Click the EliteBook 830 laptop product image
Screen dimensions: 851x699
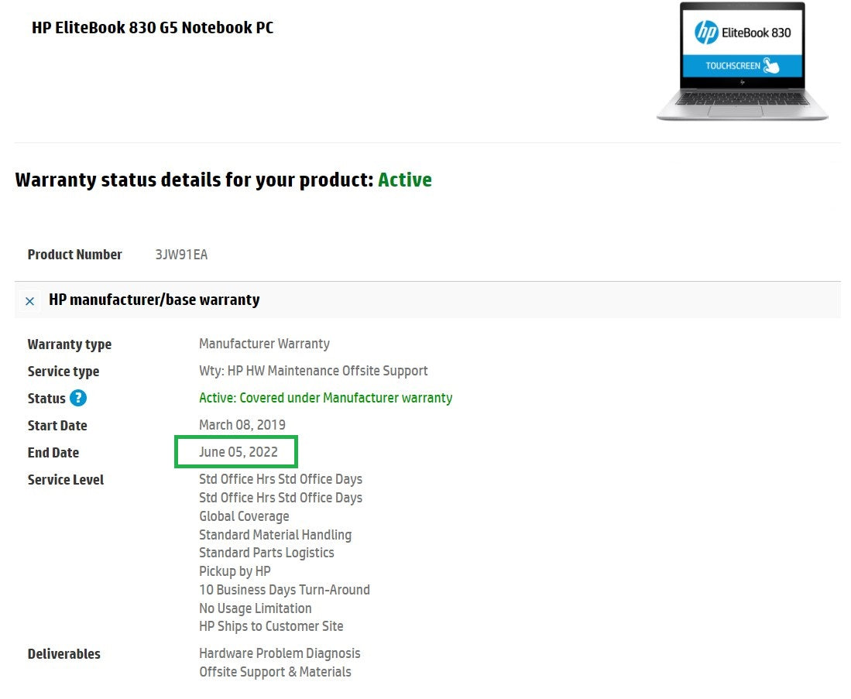(742, 61)
